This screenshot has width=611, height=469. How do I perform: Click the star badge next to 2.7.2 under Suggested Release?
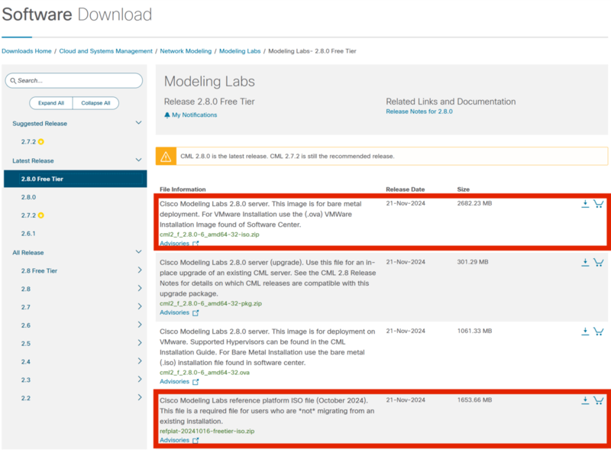coord(41,142)
